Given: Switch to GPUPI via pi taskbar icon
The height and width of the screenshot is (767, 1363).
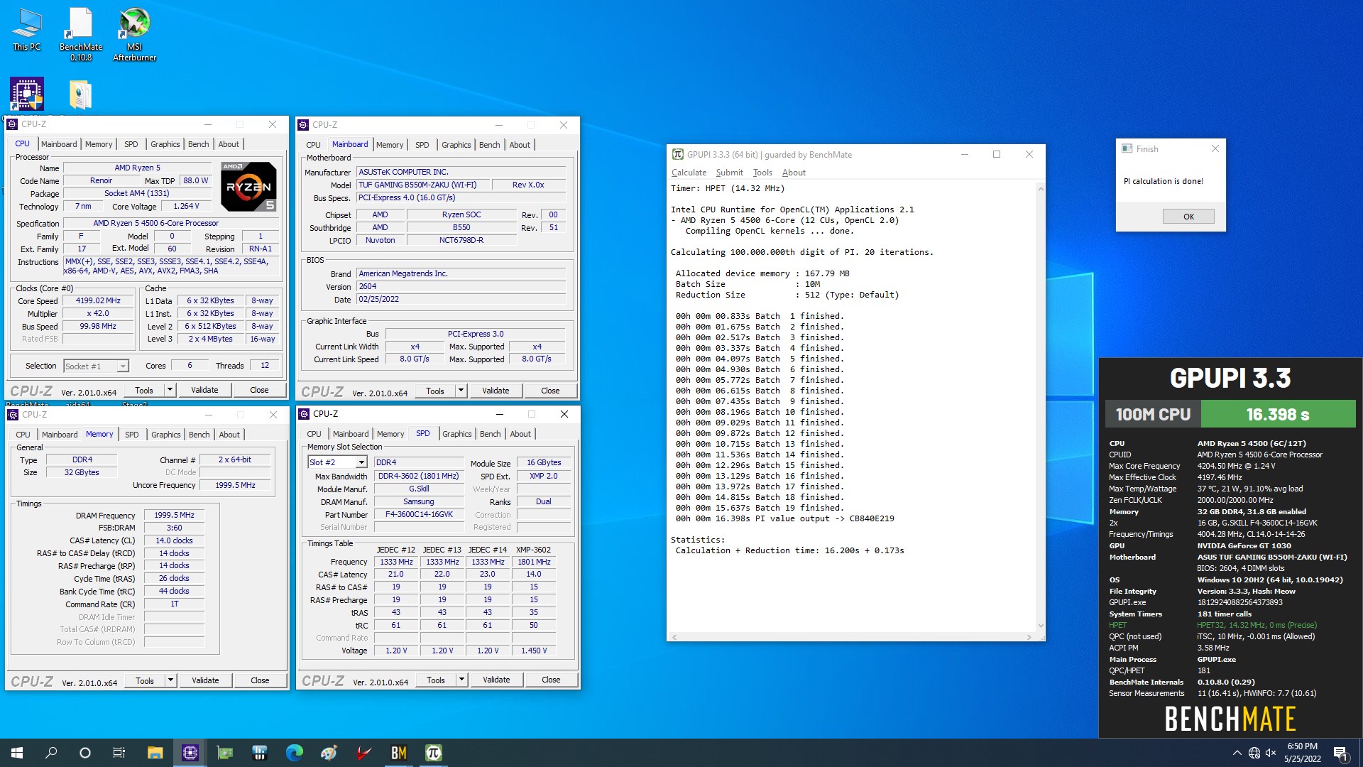Looking at the screenshot, I should 433,753.
